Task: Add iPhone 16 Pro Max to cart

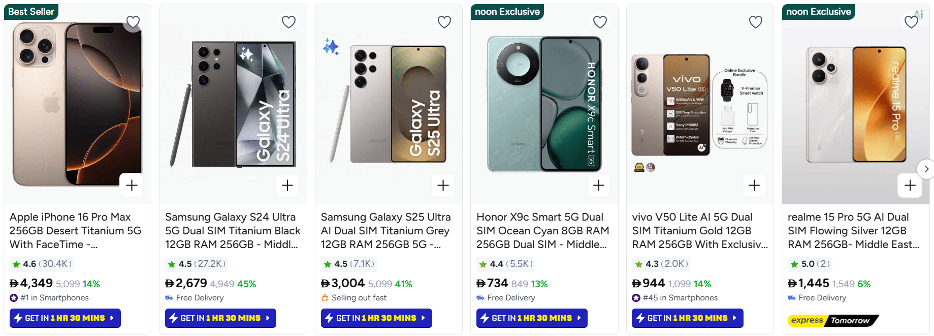Action: (x=132, y=186)
